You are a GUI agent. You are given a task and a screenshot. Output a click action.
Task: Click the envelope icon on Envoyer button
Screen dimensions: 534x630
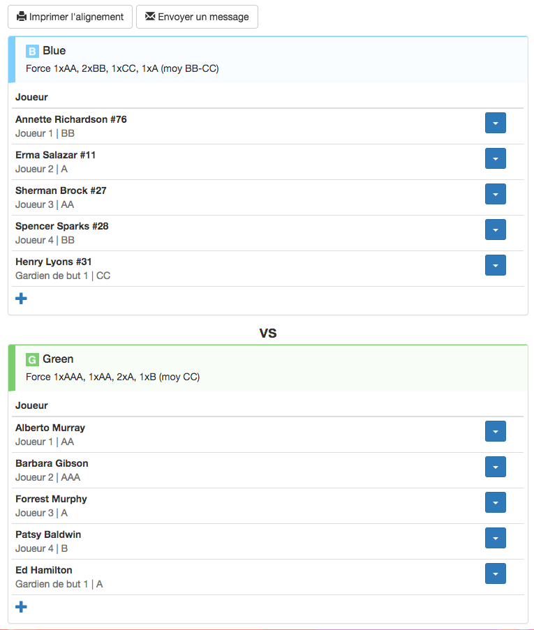(150, 16)
